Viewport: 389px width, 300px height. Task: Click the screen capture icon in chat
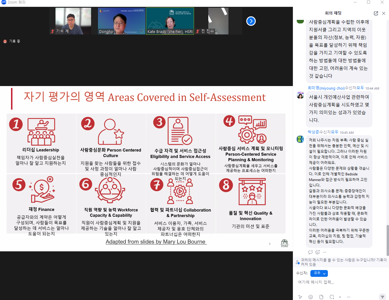(332, 297)
